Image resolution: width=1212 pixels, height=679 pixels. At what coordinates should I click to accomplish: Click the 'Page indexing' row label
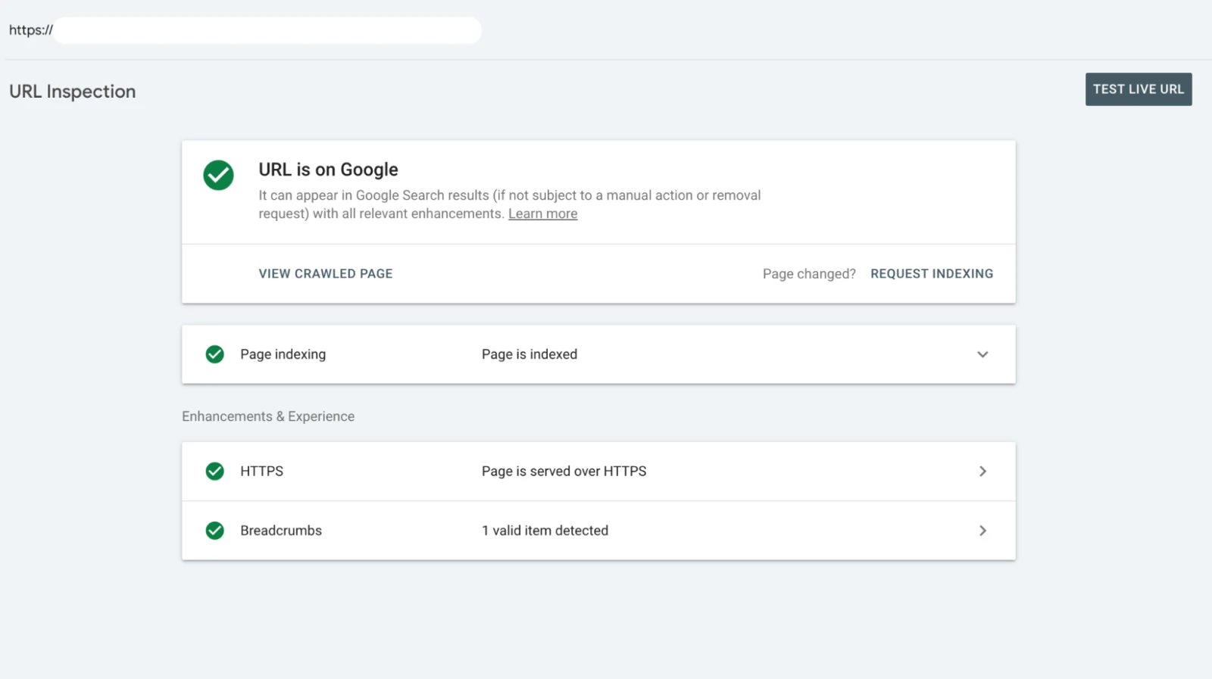point(283,354)
